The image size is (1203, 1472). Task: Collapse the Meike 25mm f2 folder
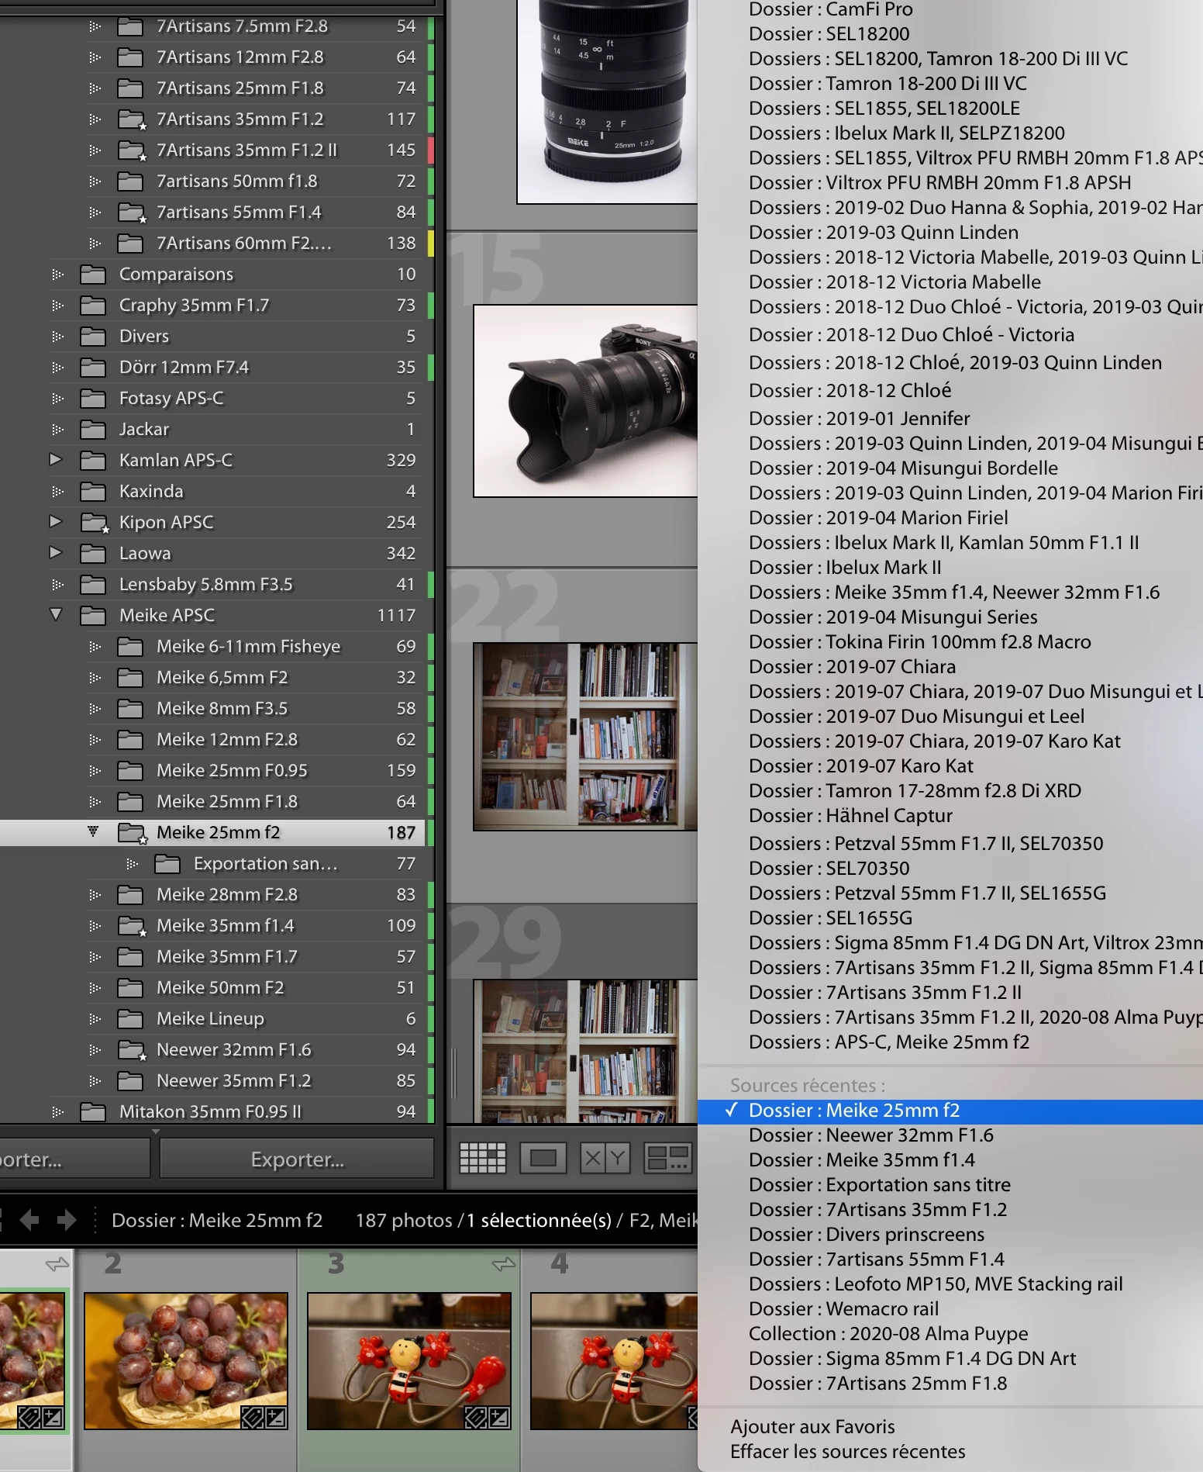coord(93,831)
